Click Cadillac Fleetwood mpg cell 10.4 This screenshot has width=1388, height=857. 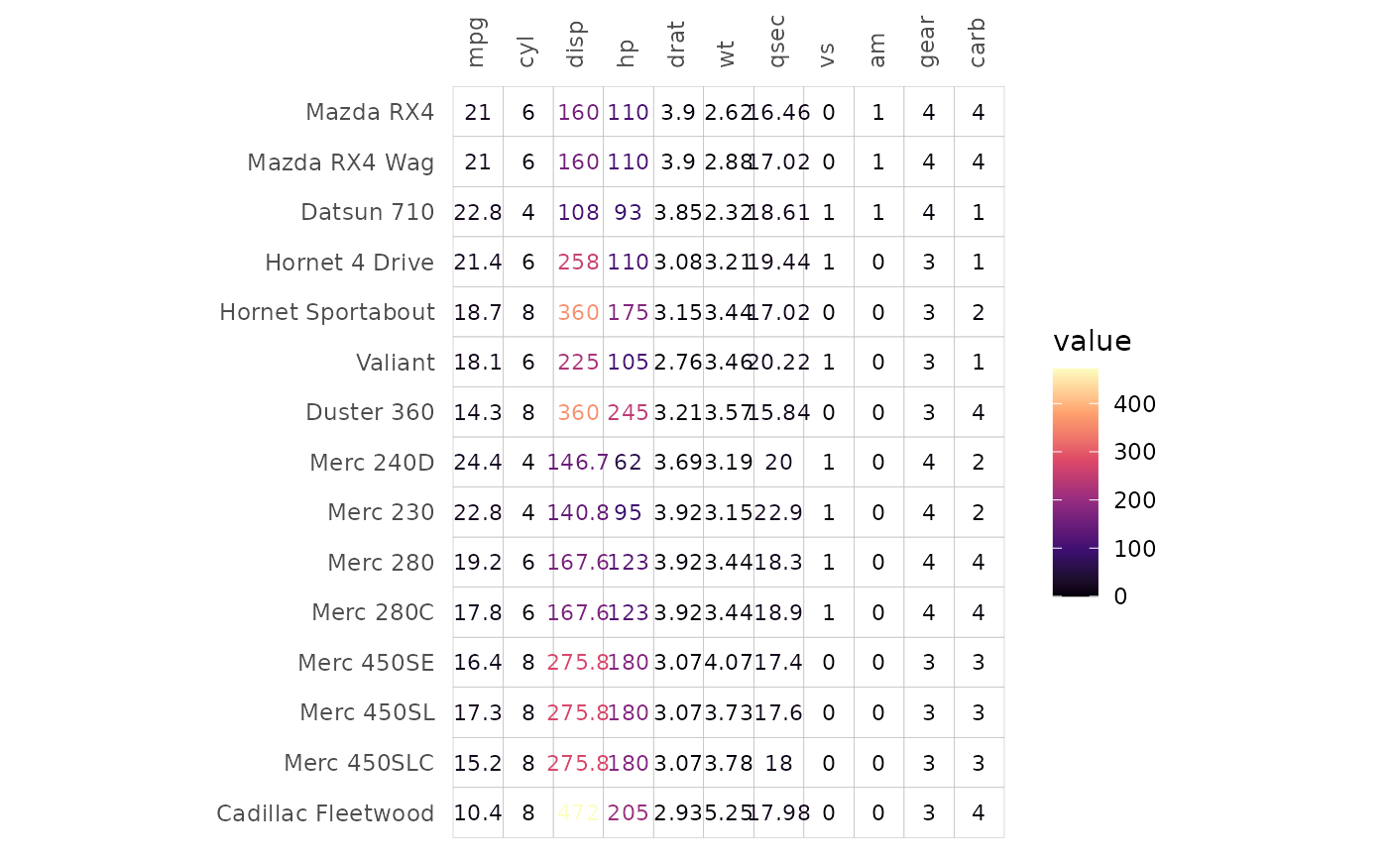point(478,813)
